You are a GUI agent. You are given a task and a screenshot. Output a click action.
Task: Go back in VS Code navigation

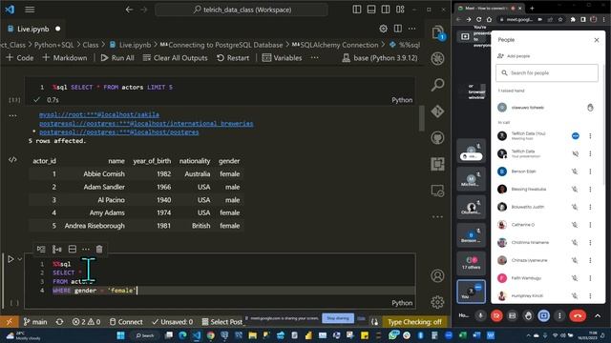click(x=129, y=10)
